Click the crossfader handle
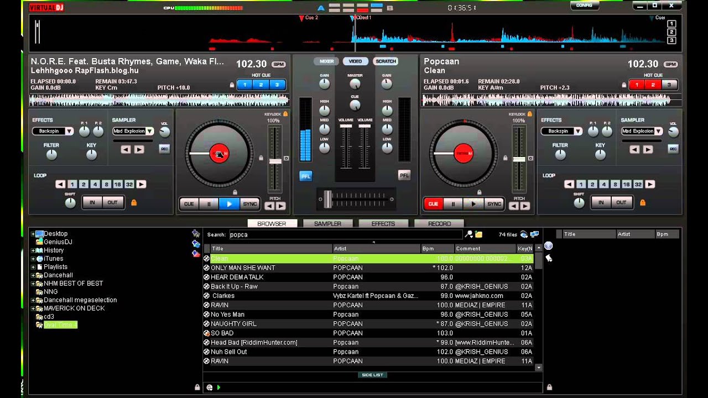Image resolution: width=708 pixels, height=398 pixels. click(x=327, y=199)
